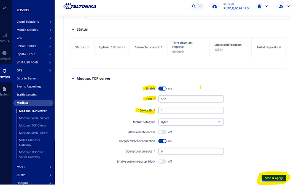Image resolution: width=291 pixels, height=185 pixels.
Task: Toggle Allow remote access switch
Action: click(162, 132)
